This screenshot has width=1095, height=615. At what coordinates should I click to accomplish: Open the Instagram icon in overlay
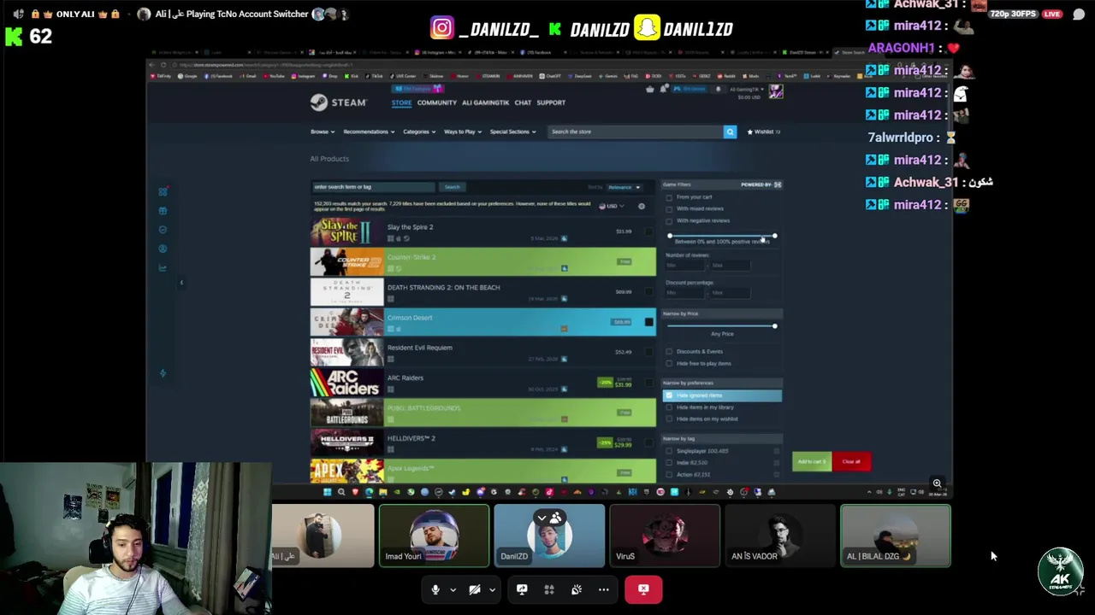[x=441, y=28]
